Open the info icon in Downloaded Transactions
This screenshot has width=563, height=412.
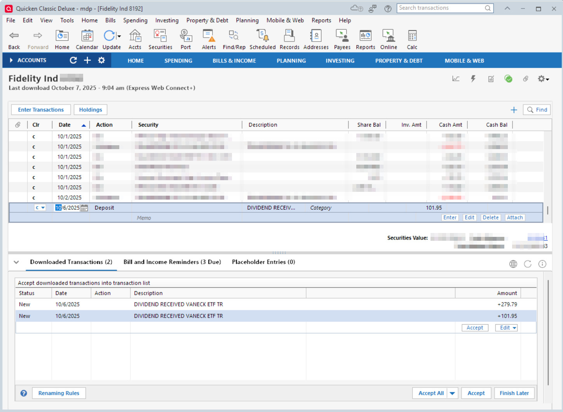pos(542,264)
